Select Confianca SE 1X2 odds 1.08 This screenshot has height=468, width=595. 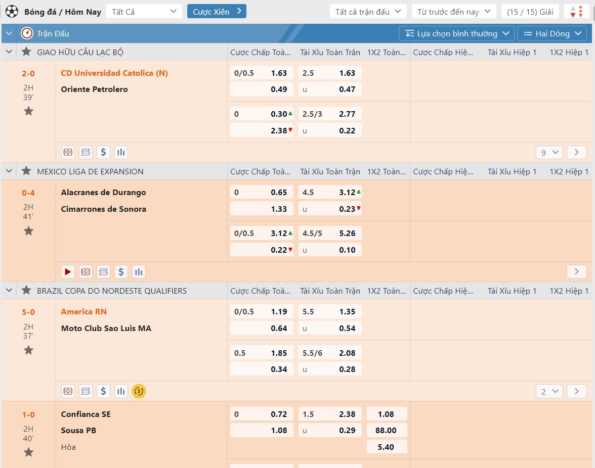coord(387,414)
